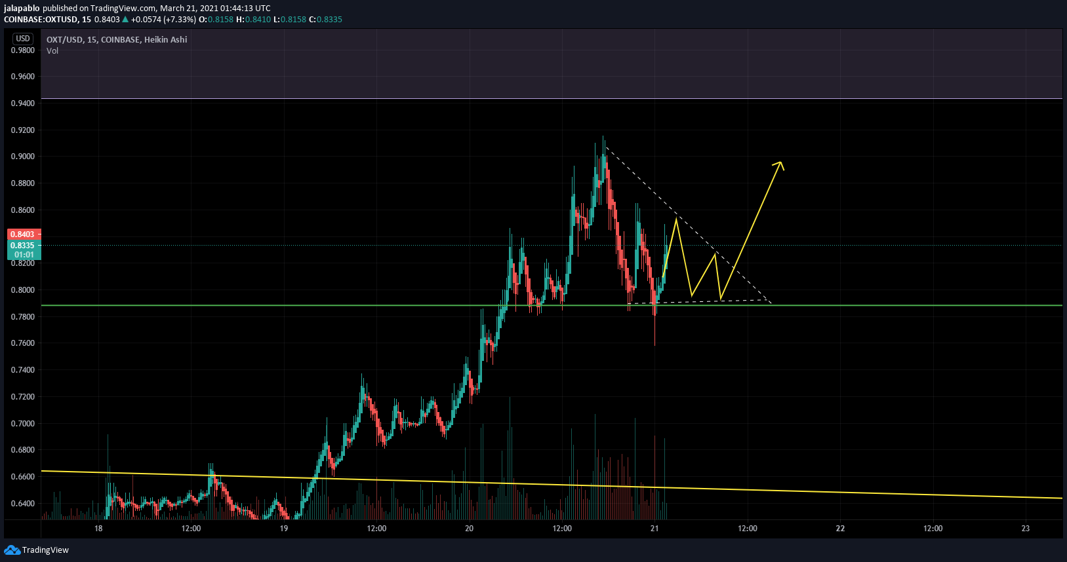Click the date label 23 on time axis
1067x562 pixels.
(x=1026, y=529)
